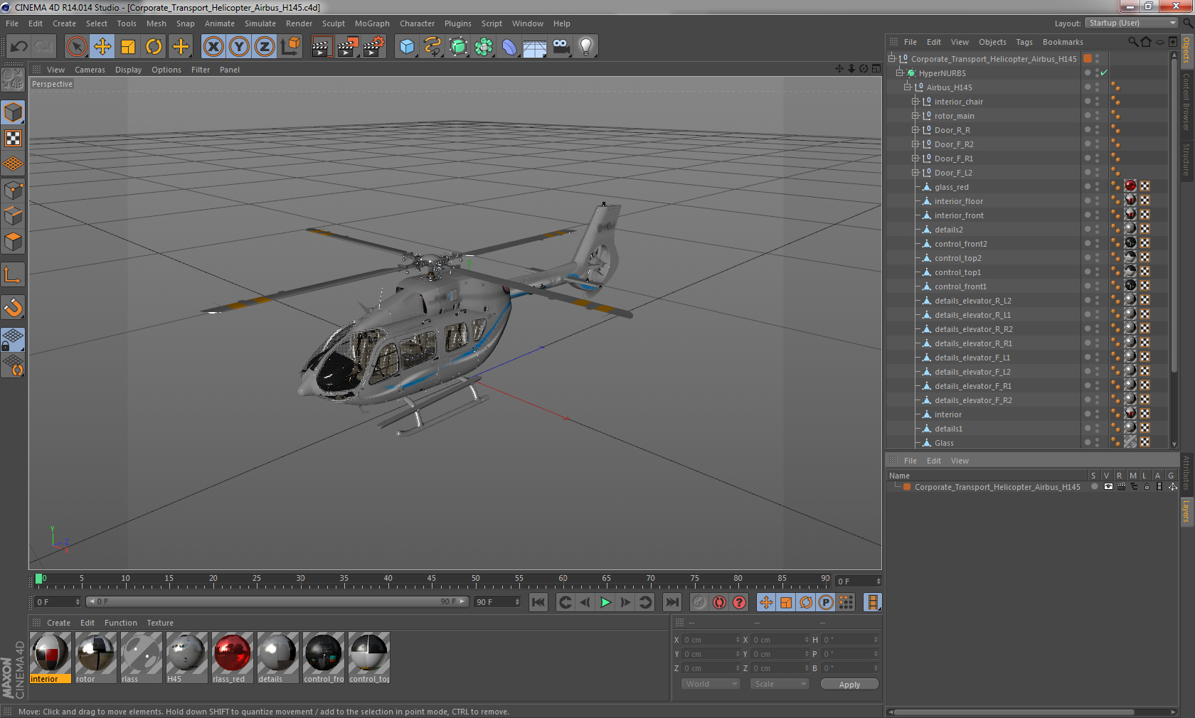Viewport: 1195px width, 718px height.
Task: Switch to Model mode
Action: [x=13, y=112]
